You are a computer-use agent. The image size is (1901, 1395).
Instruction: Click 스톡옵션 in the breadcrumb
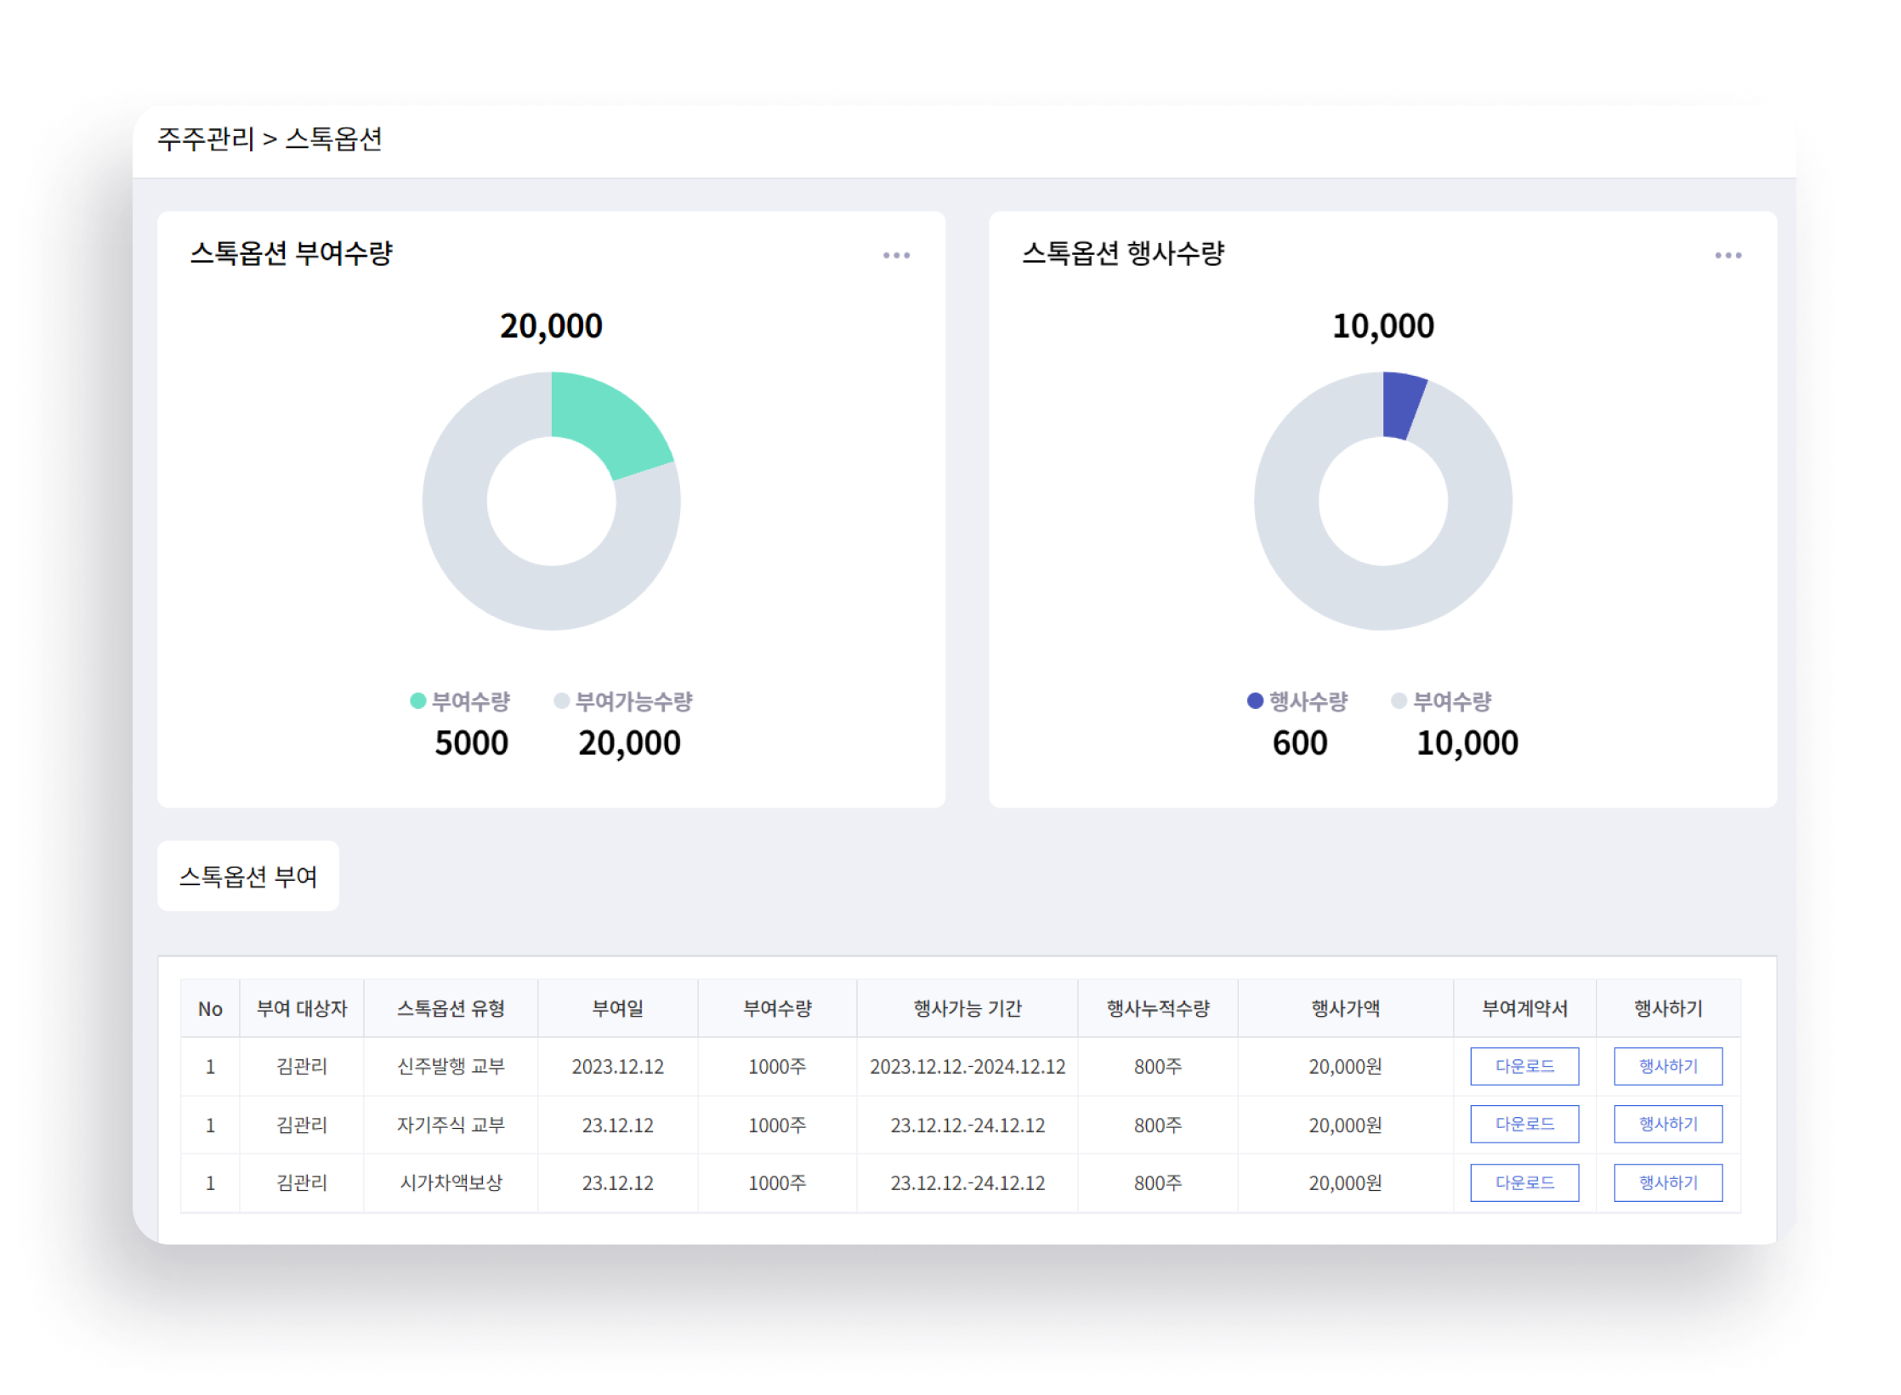(x=333, y=139)
